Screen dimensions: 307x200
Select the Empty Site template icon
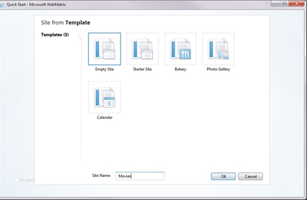click(x=104, y=49)
